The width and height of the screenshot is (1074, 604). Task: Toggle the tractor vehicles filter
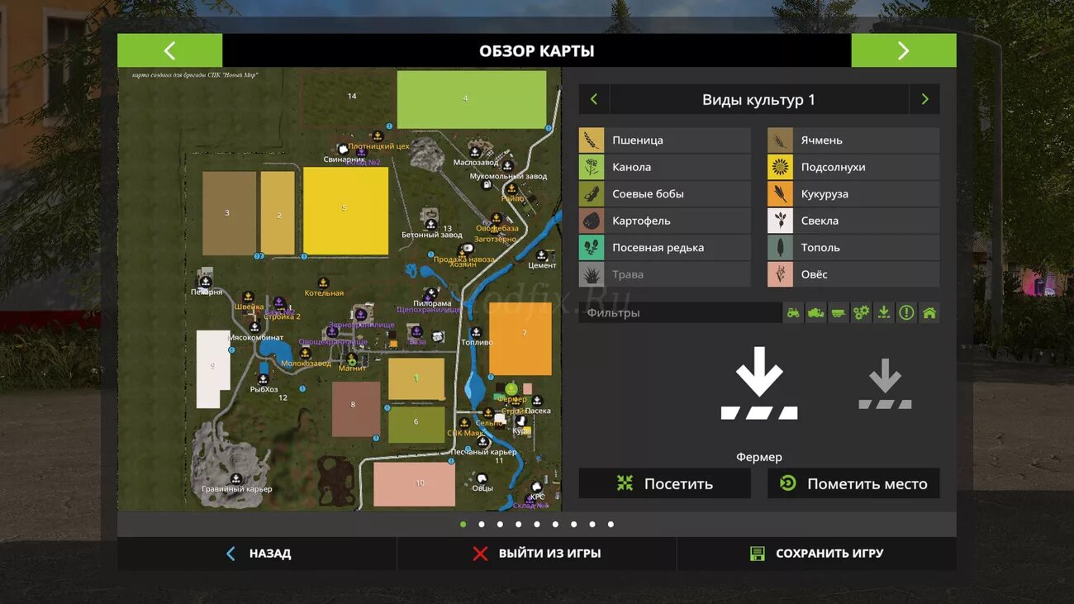tap(793, 312)
